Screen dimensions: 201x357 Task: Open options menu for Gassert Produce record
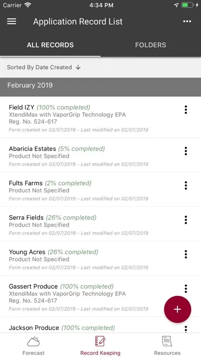coord(186,288)
